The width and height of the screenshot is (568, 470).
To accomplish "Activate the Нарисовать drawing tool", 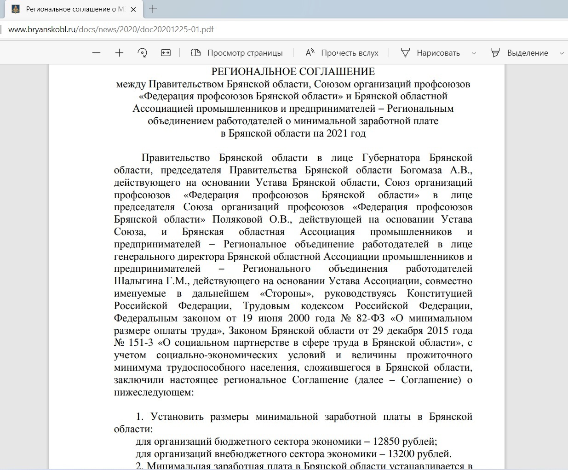I will [430, 53].
